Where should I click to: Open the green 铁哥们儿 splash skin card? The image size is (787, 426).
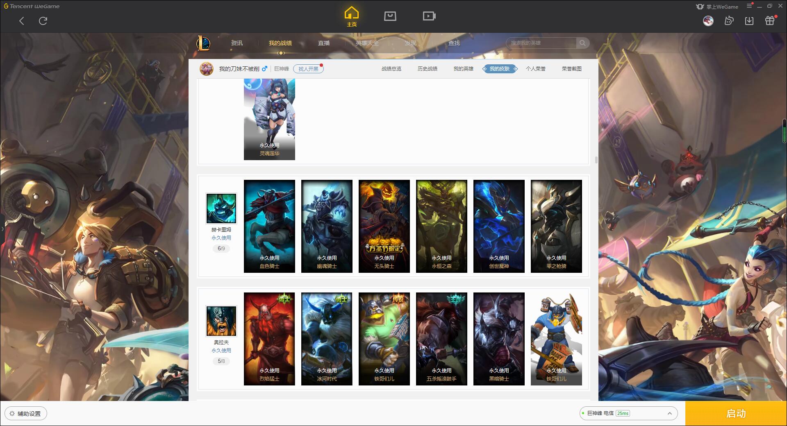(x=384, y=339)
